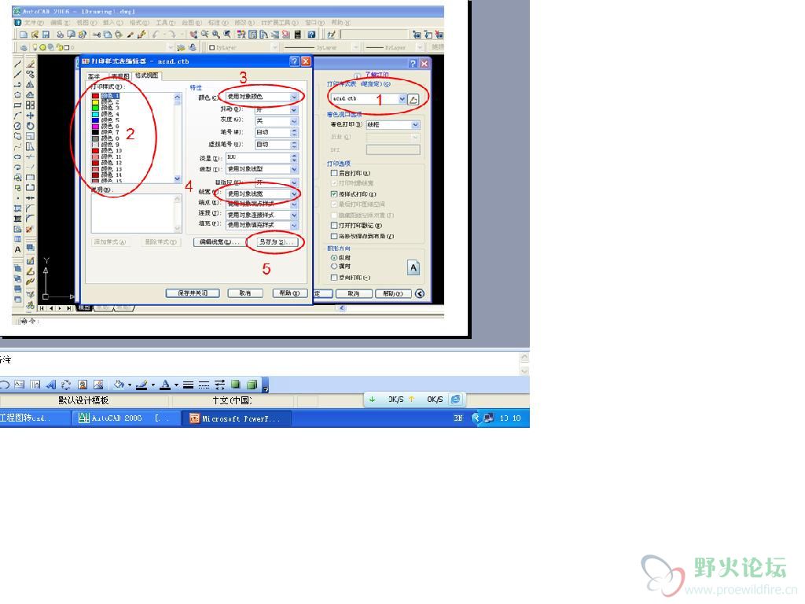The width and height of the screenshot is (805, 604).
Task: Select the Mirror modify tool
Action: click(31, 85)
